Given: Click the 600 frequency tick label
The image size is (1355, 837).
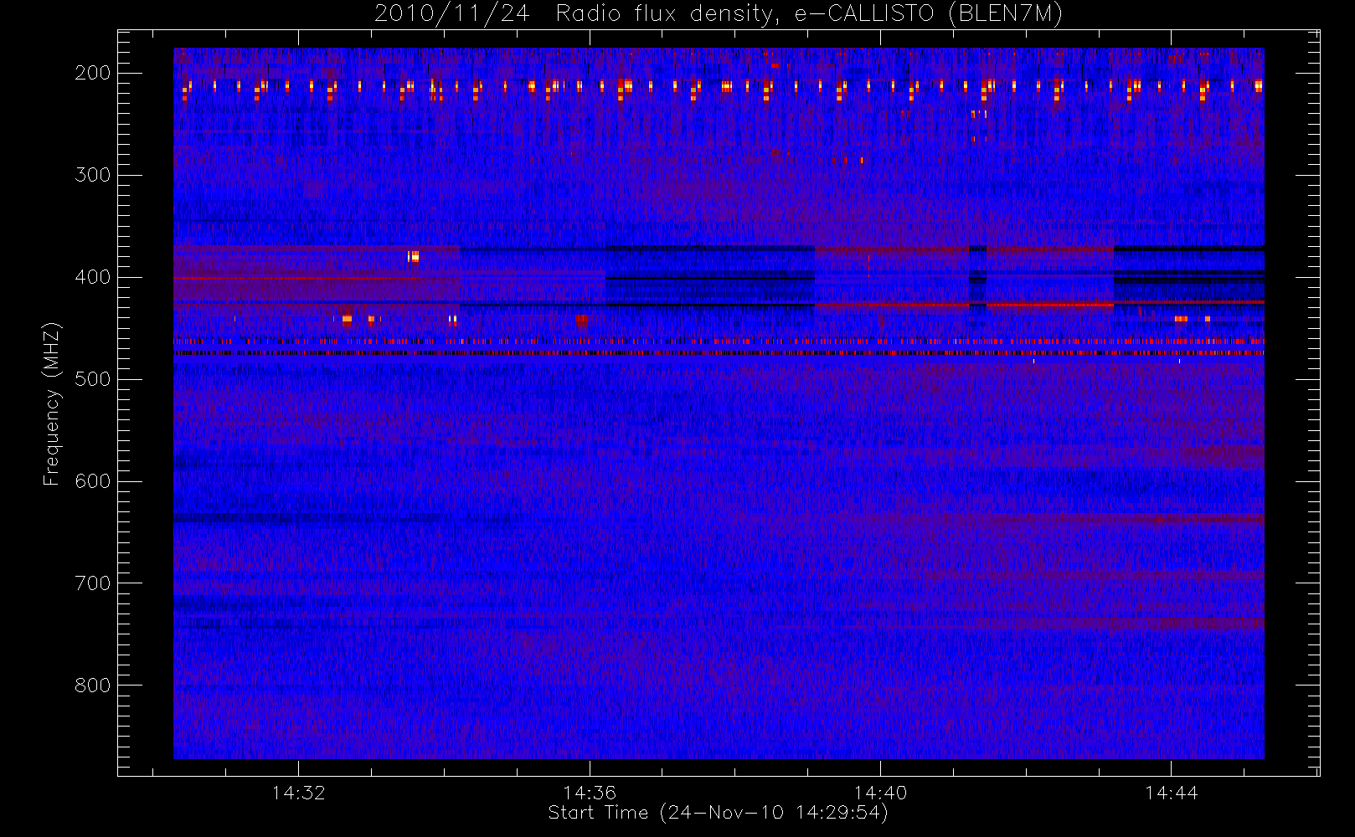Looking at the screenshot, I should pos(92,481).
